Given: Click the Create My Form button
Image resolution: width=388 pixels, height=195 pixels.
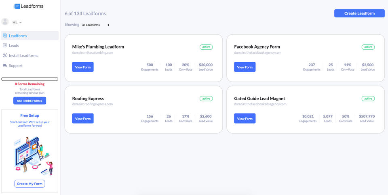Looking at the screenshot, I should [30, 184].
